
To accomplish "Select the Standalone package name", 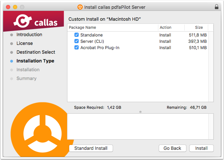I will pos(91,35).
